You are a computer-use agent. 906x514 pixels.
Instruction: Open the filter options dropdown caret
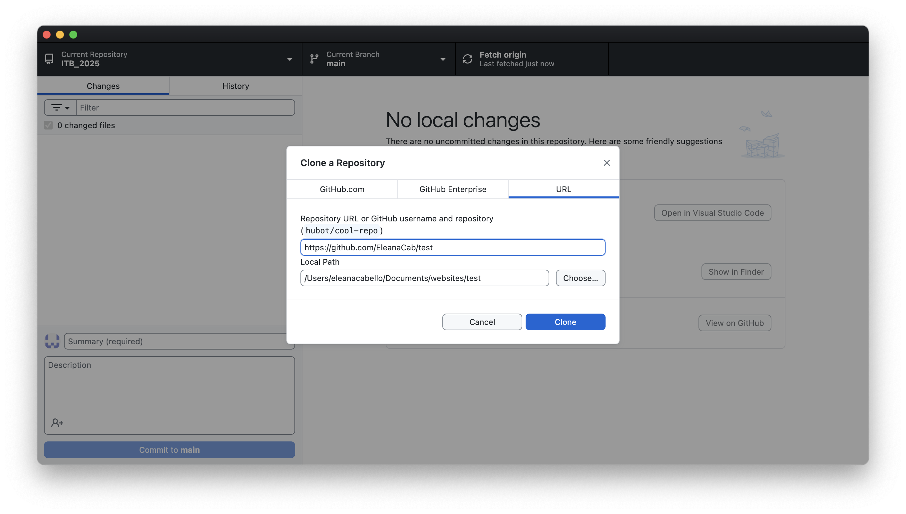click(x=67, y=108)
